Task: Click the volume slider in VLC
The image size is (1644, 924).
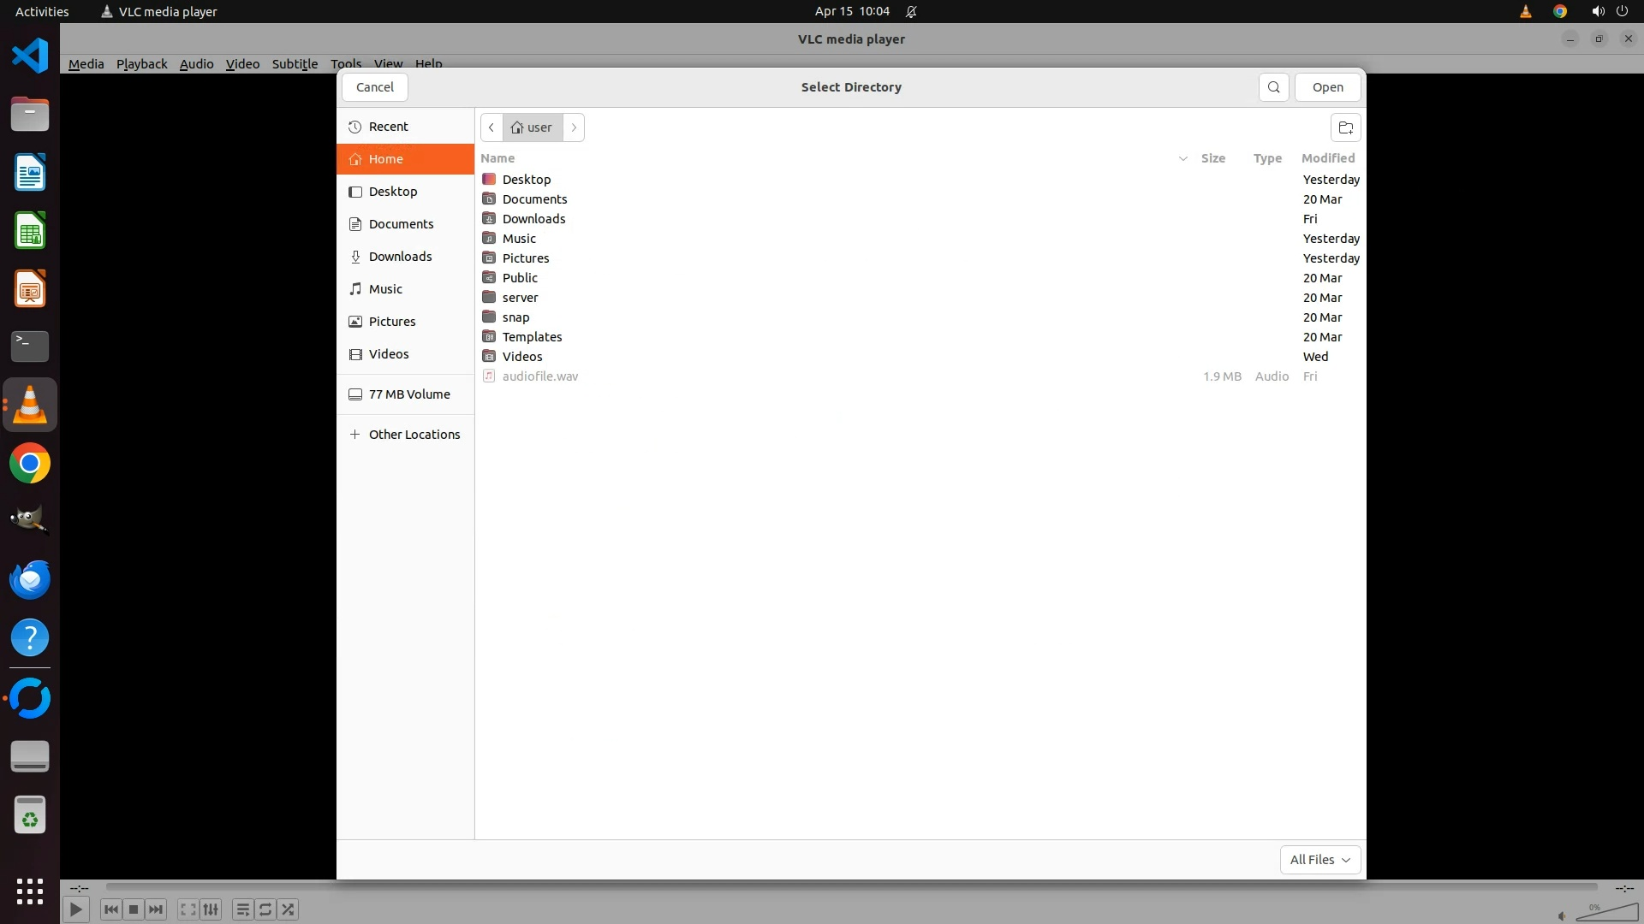Action: coord(1606,914)
